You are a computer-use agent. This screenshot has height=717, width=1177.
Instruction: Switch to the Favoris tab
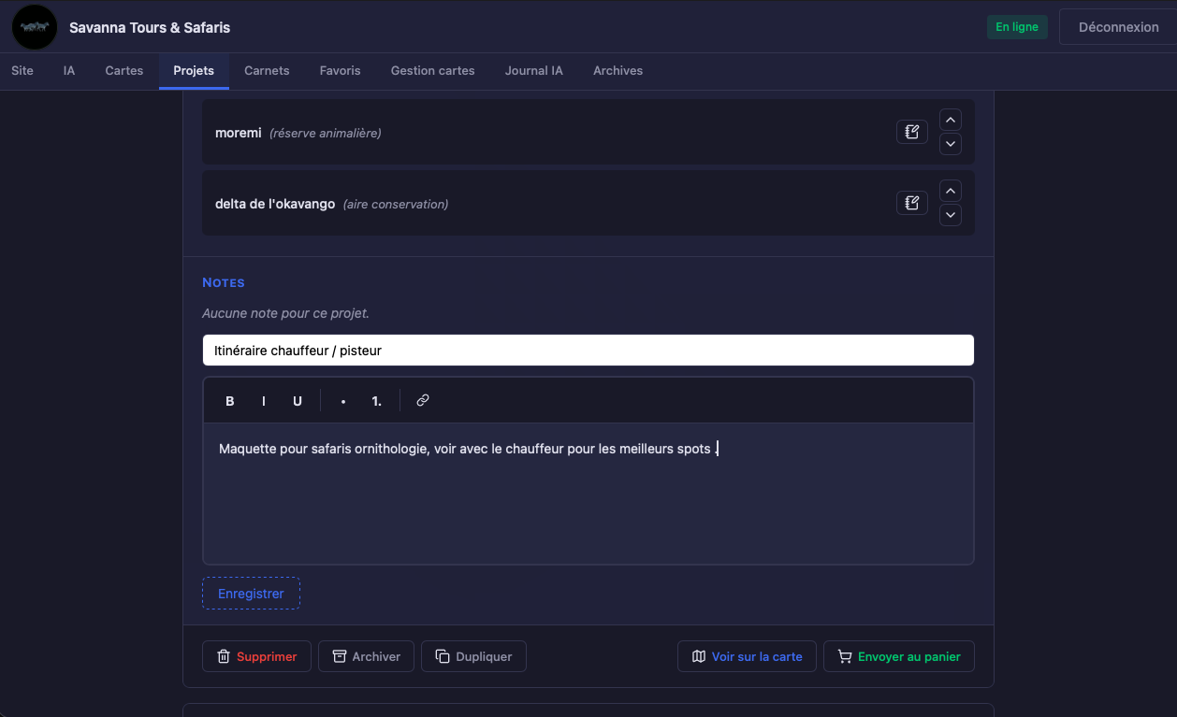(x=340, y=70)
